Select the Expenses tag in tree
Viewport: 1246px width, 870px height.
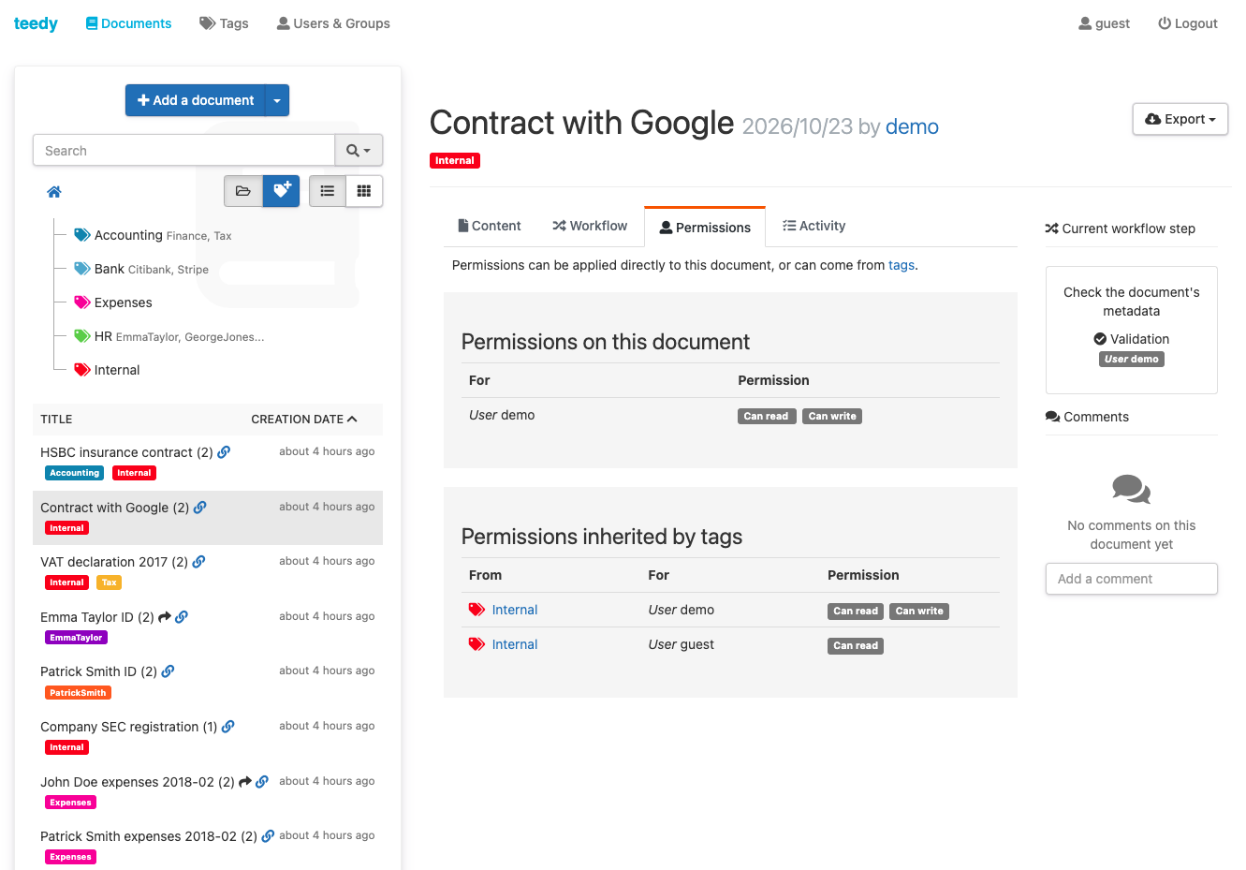pos(123,302)
